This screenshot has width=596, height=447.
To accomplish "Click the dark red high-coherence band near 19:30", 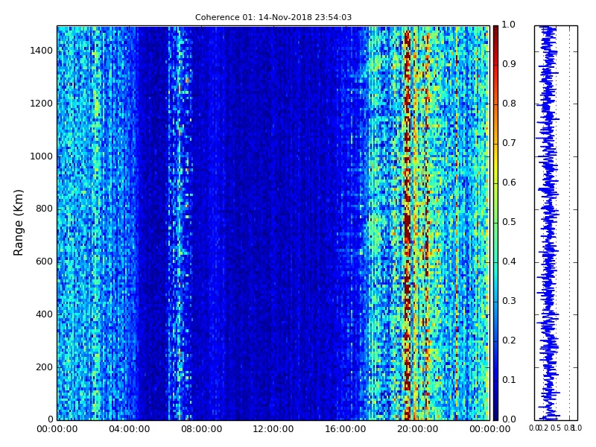I will click(407, 223).
